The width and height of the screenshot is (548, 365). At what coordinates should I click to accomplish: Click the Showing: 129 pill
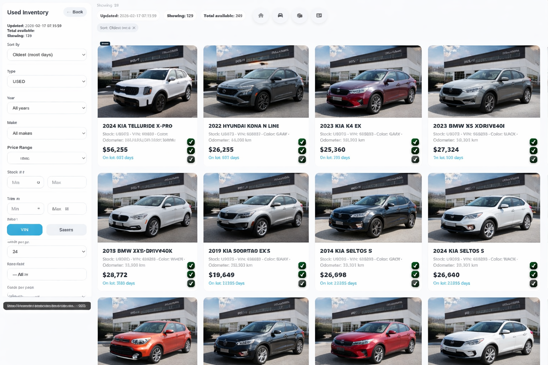tap(180, 16)
